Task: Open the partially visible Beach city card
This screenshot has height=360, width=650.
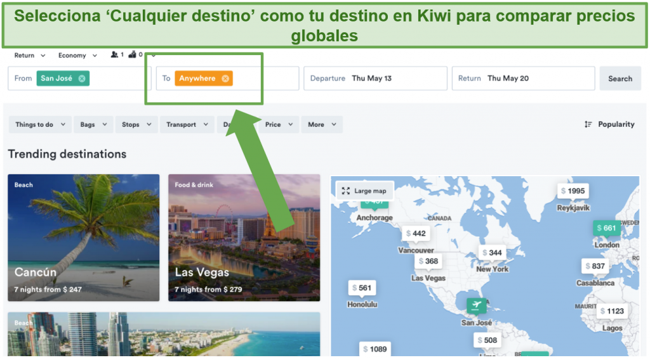Action: point(164,335)
